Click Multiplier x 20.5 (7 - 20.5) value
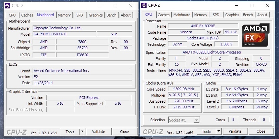 click(x=184, y=95)
